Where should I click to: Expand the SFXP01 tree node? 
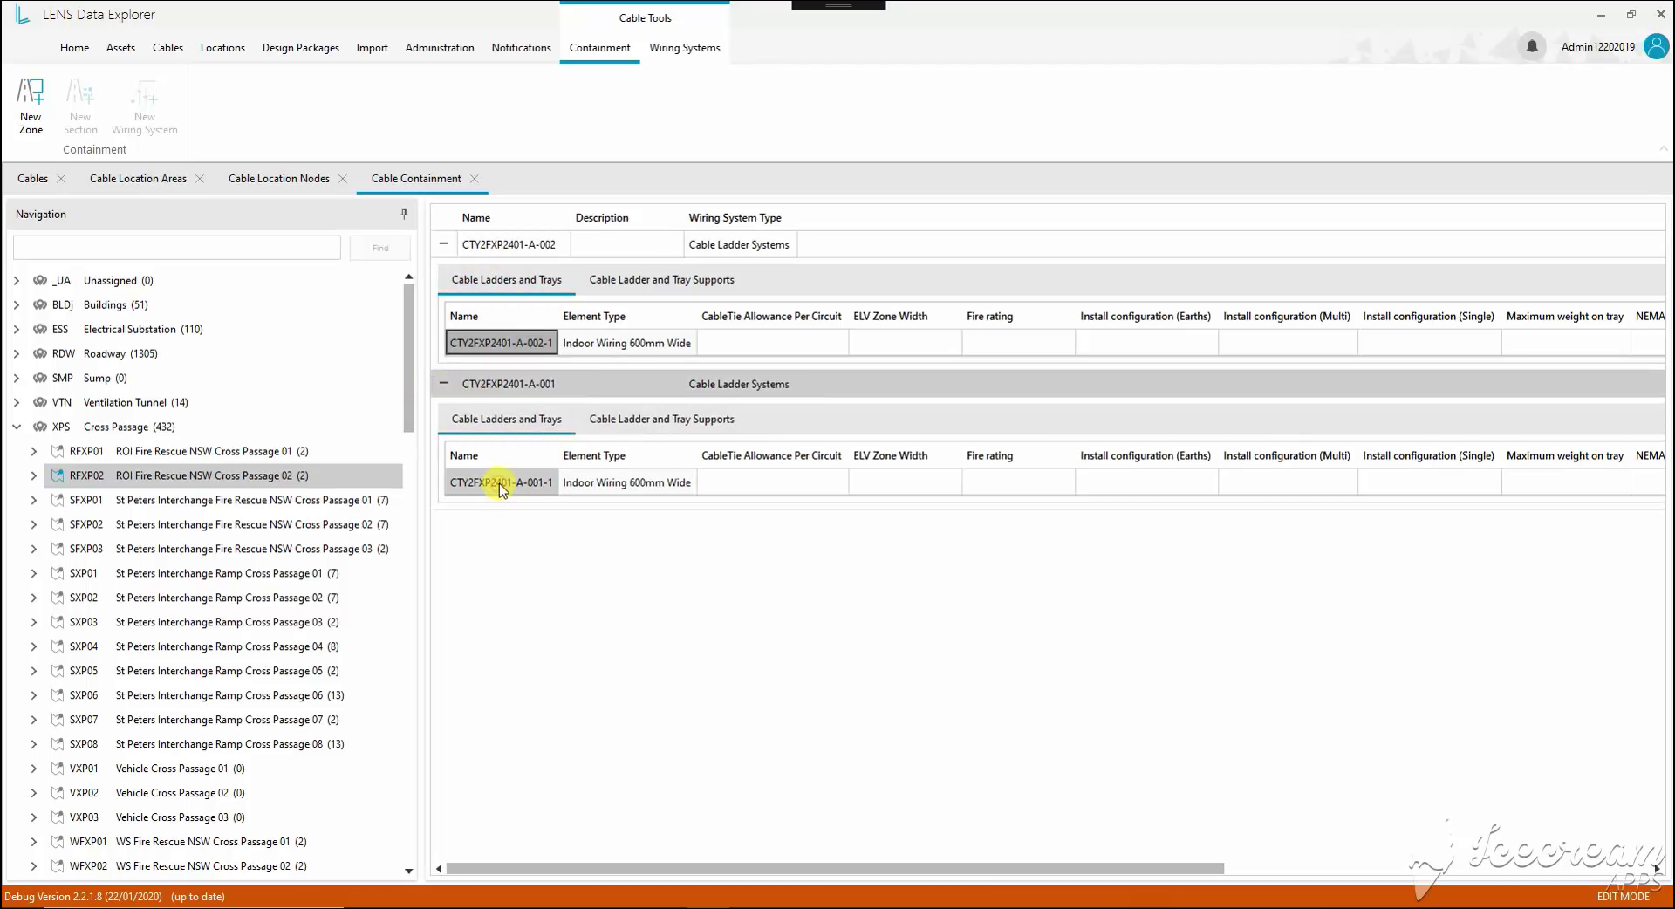coord(34,501)
